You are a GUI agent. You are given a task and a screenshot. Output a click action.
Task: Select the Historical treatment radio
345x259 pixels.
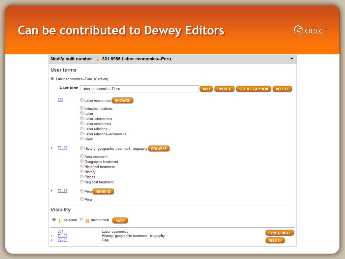coord(82,167)
